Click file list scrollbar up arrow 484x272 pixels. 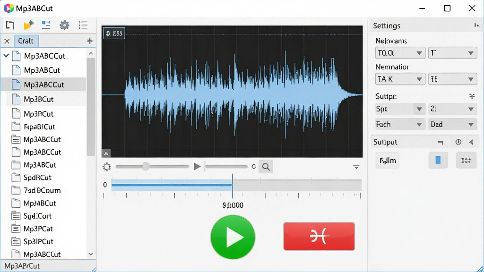point(91,53)
